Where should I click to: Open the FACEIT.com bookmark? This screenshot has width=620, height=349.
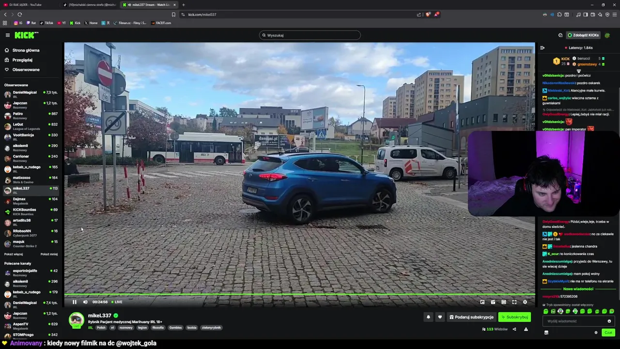pyautogui.click(x=161, y=23)
